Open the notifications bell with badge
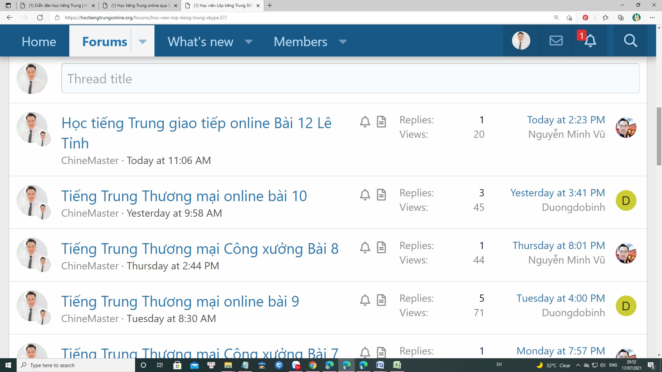The image size is (662, 372). pyautogui.click(x=590, y=41)
